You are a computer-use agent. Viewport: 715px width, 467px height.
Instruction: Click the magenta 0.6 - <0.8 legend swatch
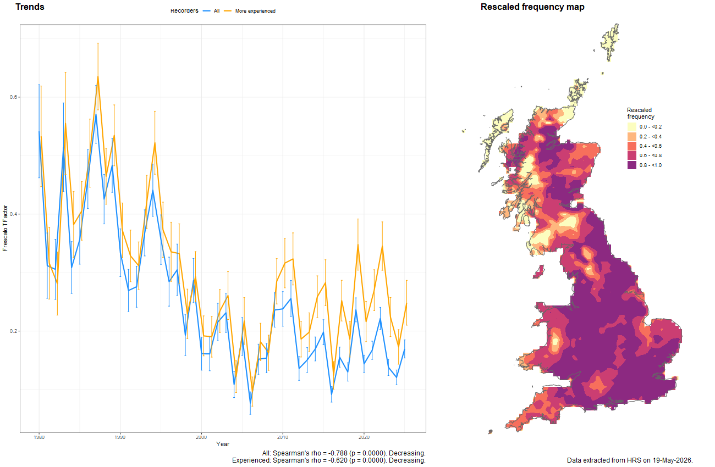coord(632,155)
